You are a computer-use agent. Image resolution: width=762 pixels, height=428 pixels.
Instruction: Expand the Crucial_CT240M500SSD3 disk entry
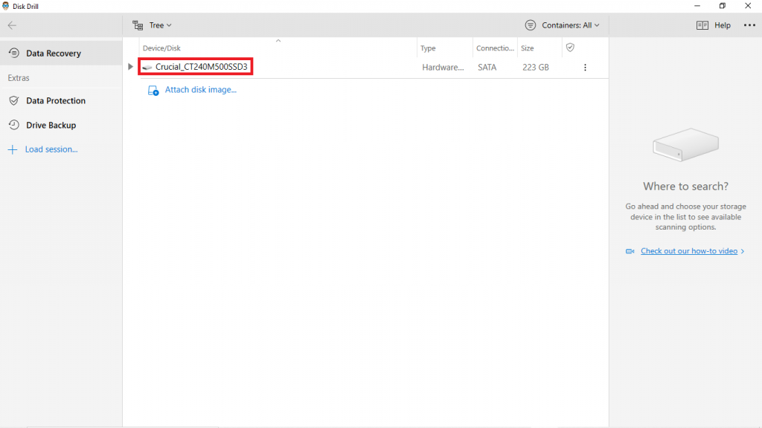pyautogui.click(x=129, y=66)
